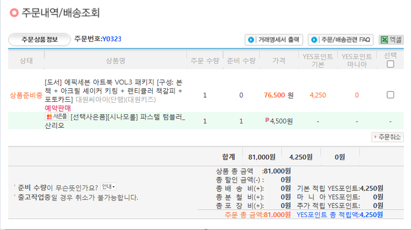Open order number Y0323 link
The width and height of the screenshot is (411, 230).
coord(112,39)
